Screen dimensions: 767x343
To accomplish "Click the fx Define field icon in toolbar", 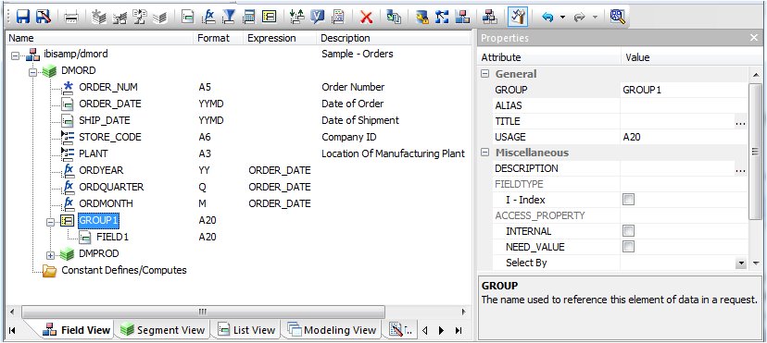I will pos(209,17).
